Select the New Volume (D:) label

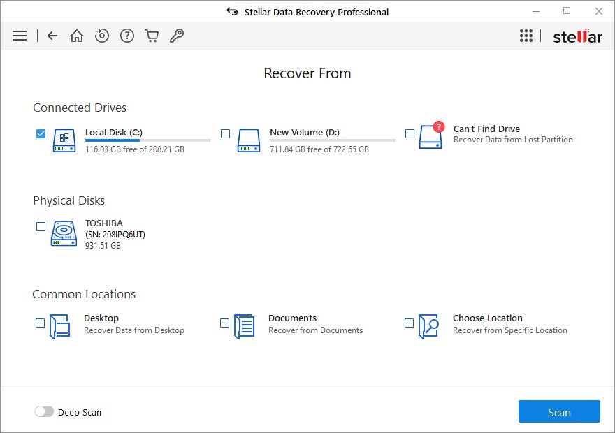point(305,133)
